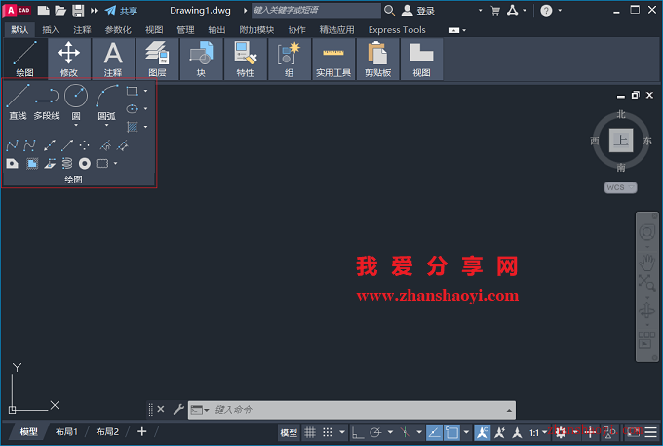Screen dimensions: 663x446
Task: Toggle annotation auto-scale in status bar
Action: (x=499, y=432)
